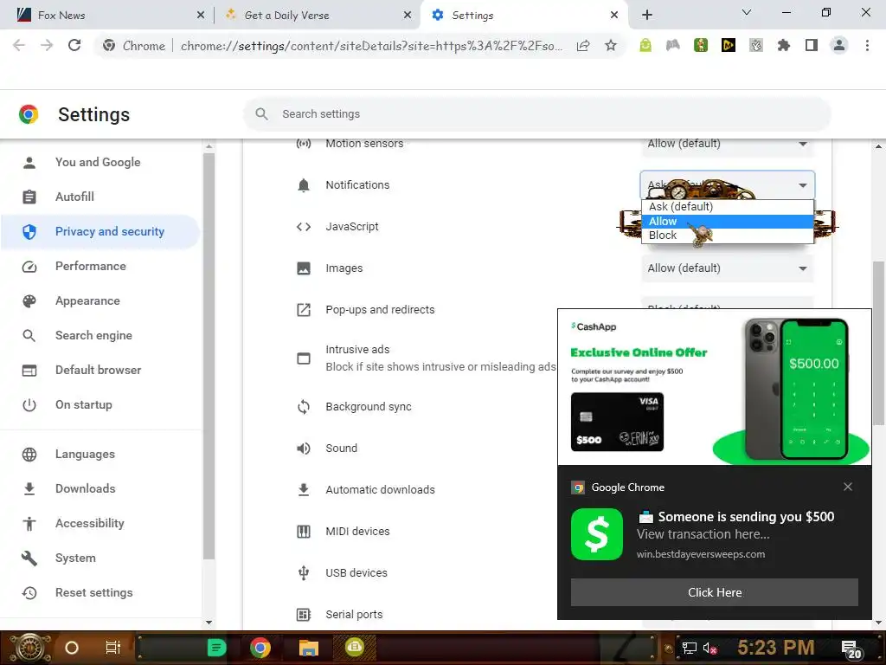Viewport: 886px width, 665px height.
Task: Open the Images permission dropdown
Action: 727,268
